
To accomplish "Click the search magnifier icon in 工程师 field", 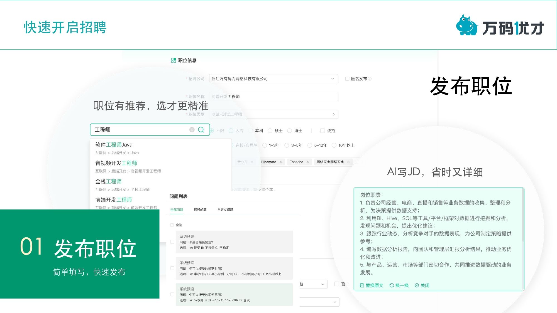I will (201, 130).
